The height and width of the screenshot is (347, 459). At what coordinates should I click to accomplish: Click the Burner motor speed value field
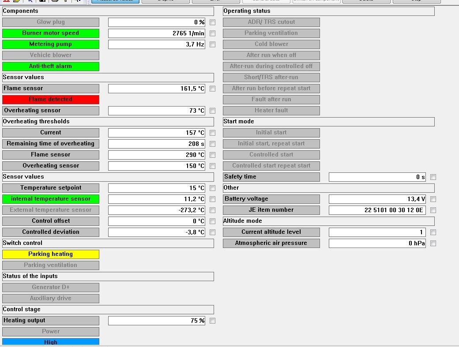click(x=156, y=33)
